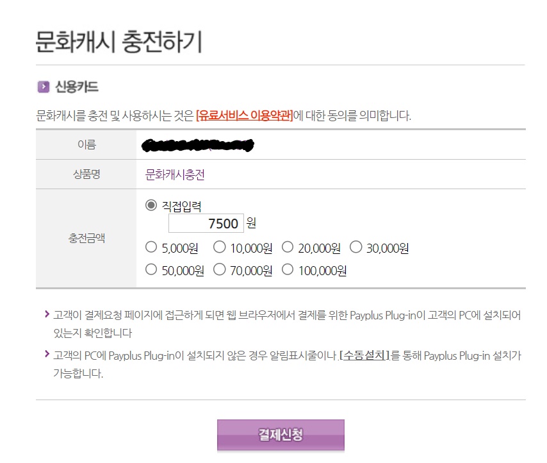Select the 50,000원 charge amount
547x463 pixels.
click(151, 269)
